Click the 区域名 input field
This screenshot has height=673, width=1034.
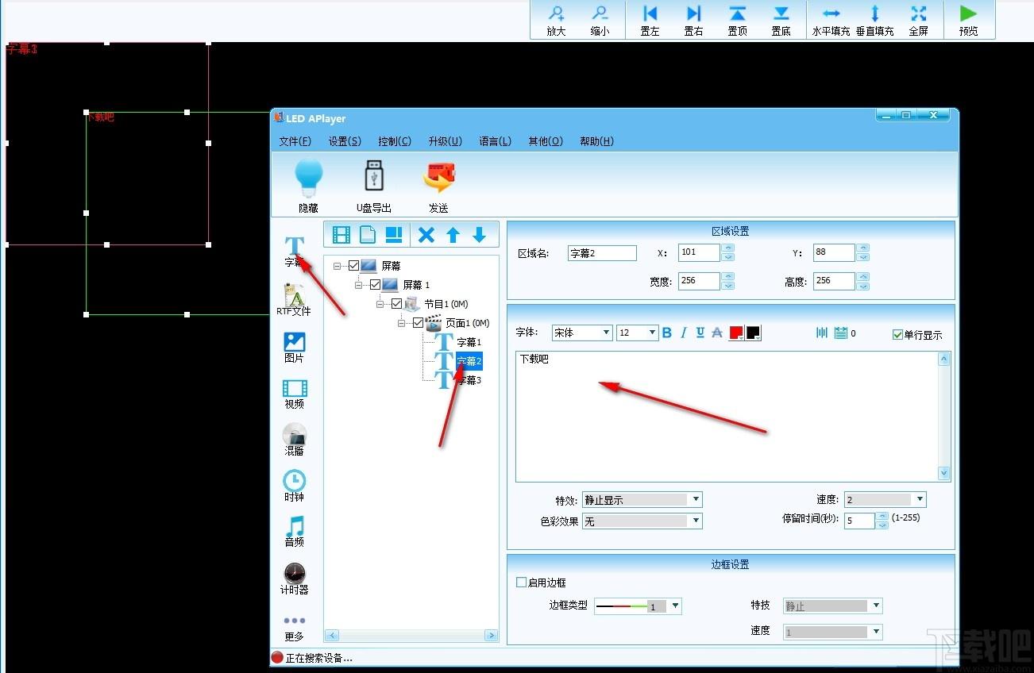[x=602, y=253]
